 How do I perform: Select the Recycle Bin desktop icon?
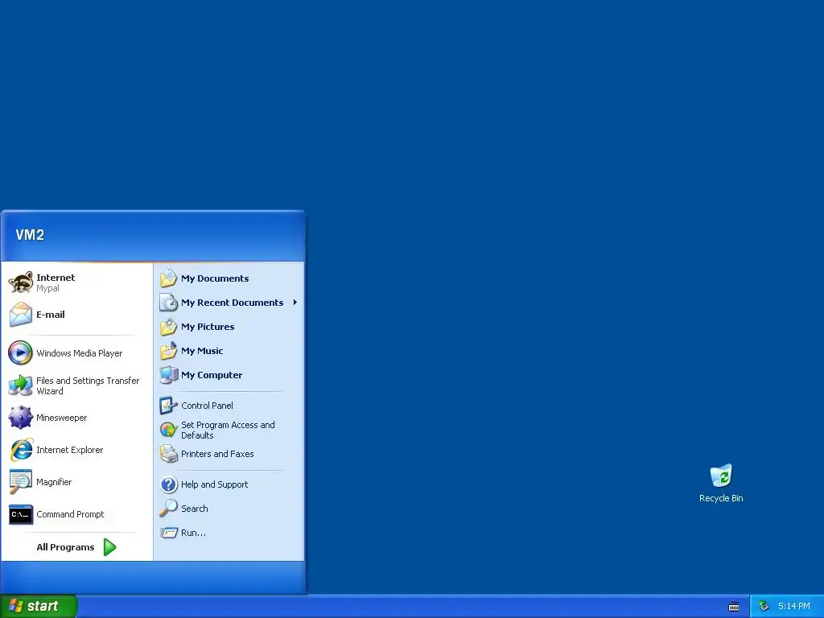coord(721,475)
